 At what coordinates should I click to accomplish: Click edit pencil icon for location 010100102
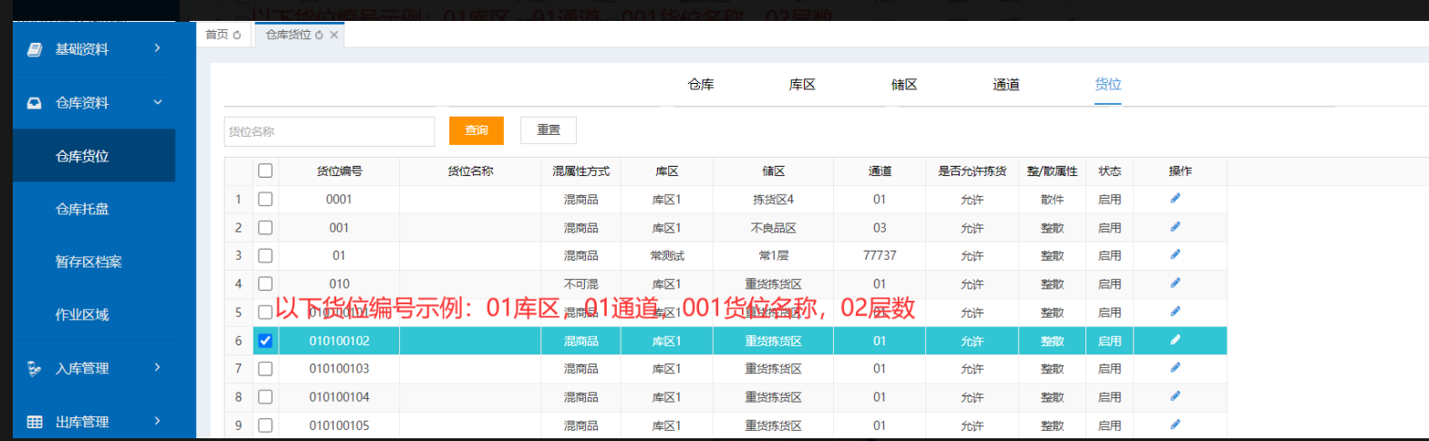[x=1176, y=340]
